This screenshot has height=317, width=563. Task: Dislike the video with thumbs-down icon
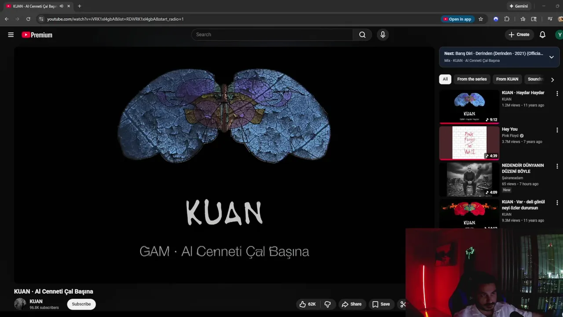pos(328,304)
